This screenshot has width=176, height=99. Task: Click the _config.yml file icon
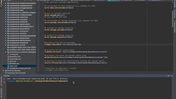click(x=8, y=54)
